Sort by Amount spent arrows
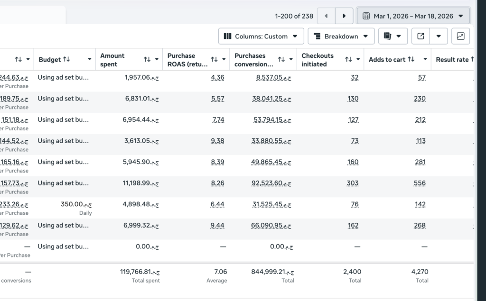The image size is (486, 301). pos(147,59)
